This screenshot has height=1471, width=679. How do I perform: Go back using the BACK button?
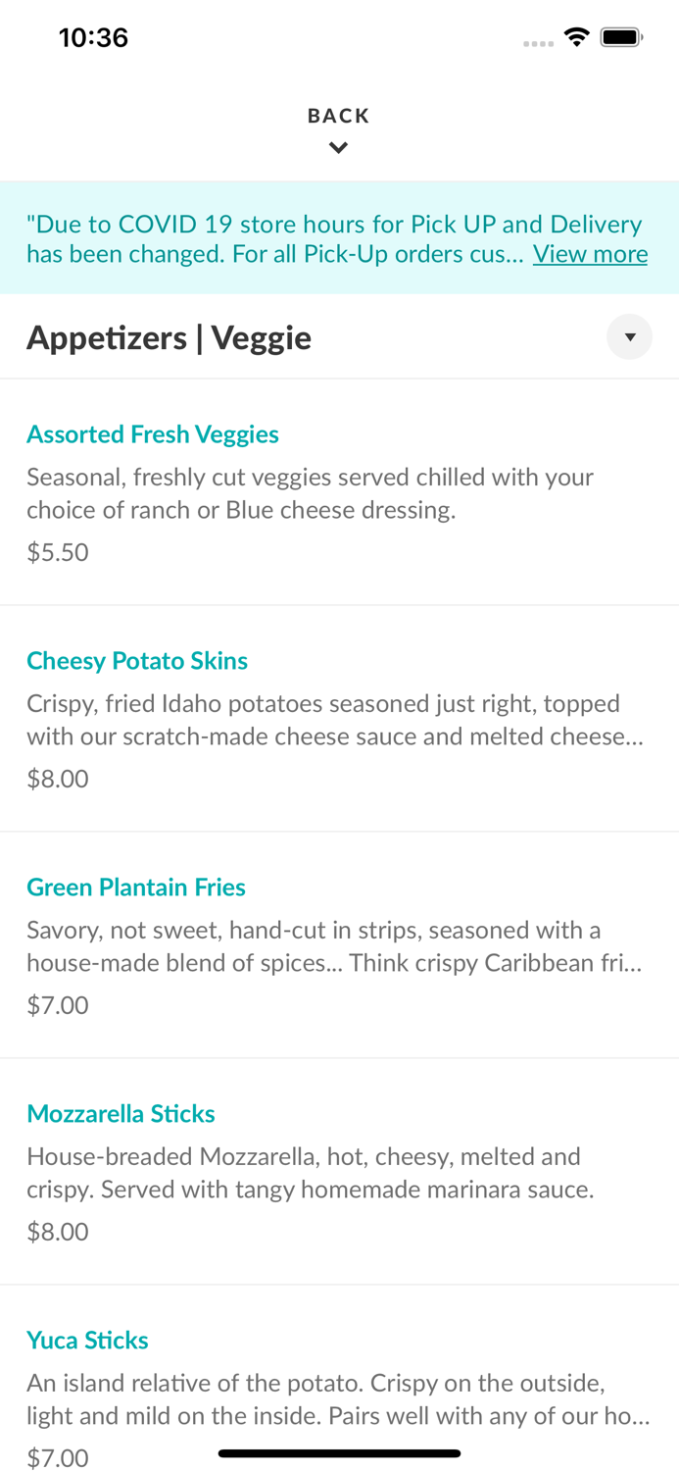click(x=338, y=115)
